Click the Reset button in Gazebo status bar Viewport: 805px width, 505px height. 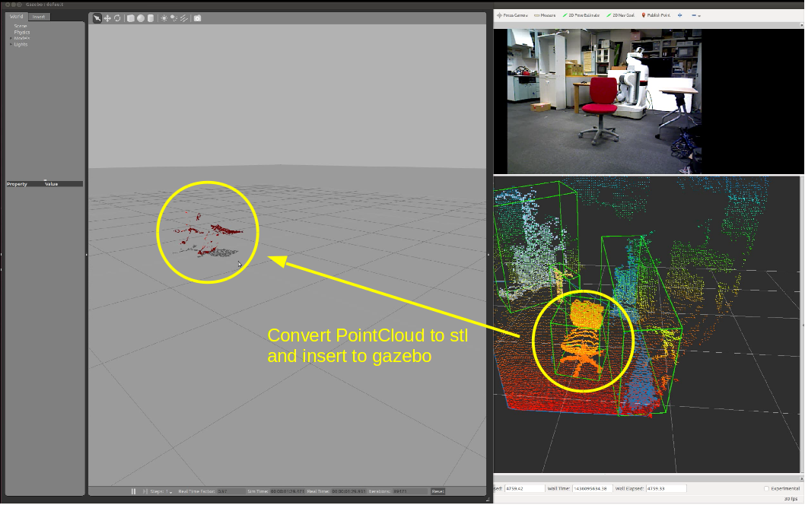click(438, 491)
